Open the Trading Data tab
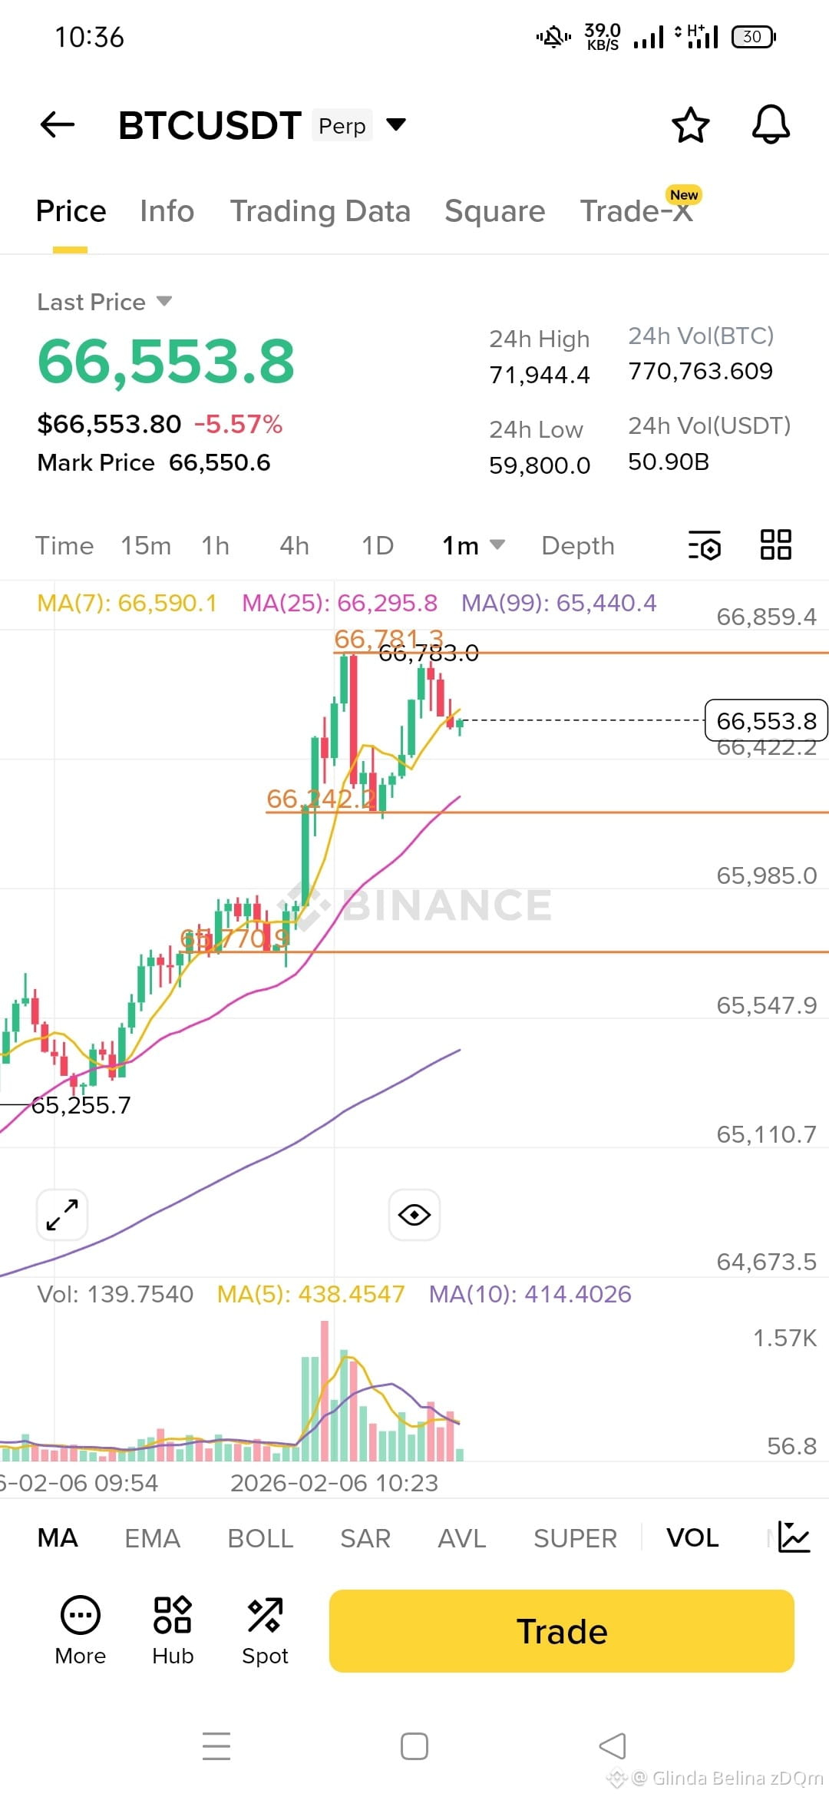Image resolution: width=829 pixels, height=1797 pixels. pos(320,211)
